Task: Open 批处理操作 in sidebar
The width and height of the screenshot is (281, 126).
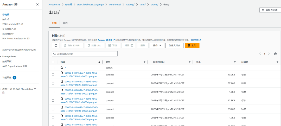Action: click(x=8, y=34)
